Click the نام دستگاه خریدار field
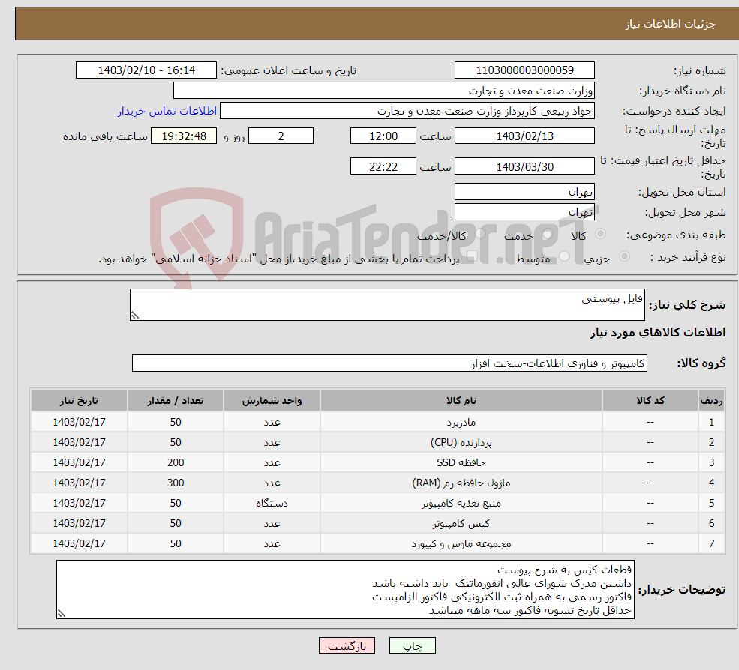 pos(384,91)
